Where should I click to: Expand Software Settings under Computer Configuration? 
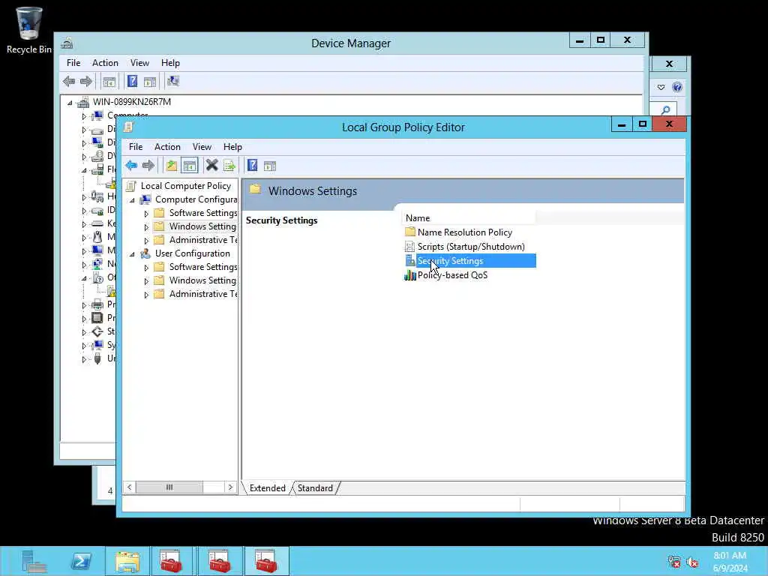point(146,214)
